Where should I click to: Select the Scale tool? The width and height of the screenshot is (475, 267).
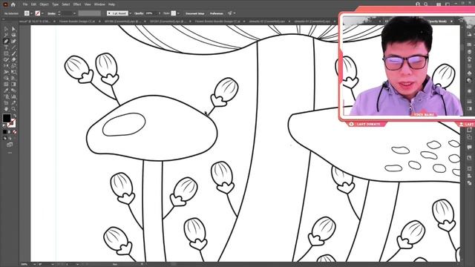click(x=13, y=66)
